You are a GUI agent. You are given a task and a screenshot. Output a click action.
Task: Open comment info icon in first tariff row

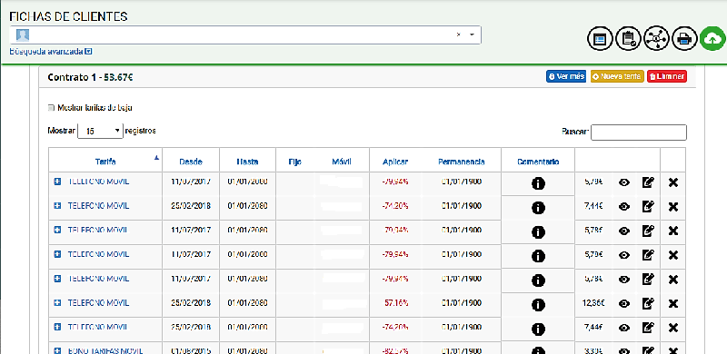click(538, 183)
